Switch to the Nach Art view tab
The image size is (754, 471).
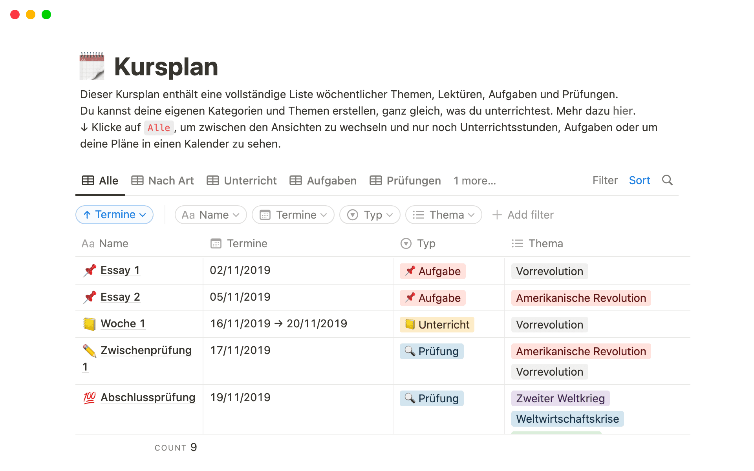pyautogui.click(x=163, y=181)
